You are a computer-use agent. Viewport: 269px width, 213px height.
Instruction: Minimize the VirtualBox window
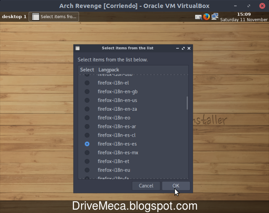(x=235, y=6)
